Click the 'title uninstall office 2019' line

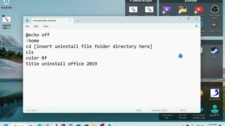(x=62, y=64)
